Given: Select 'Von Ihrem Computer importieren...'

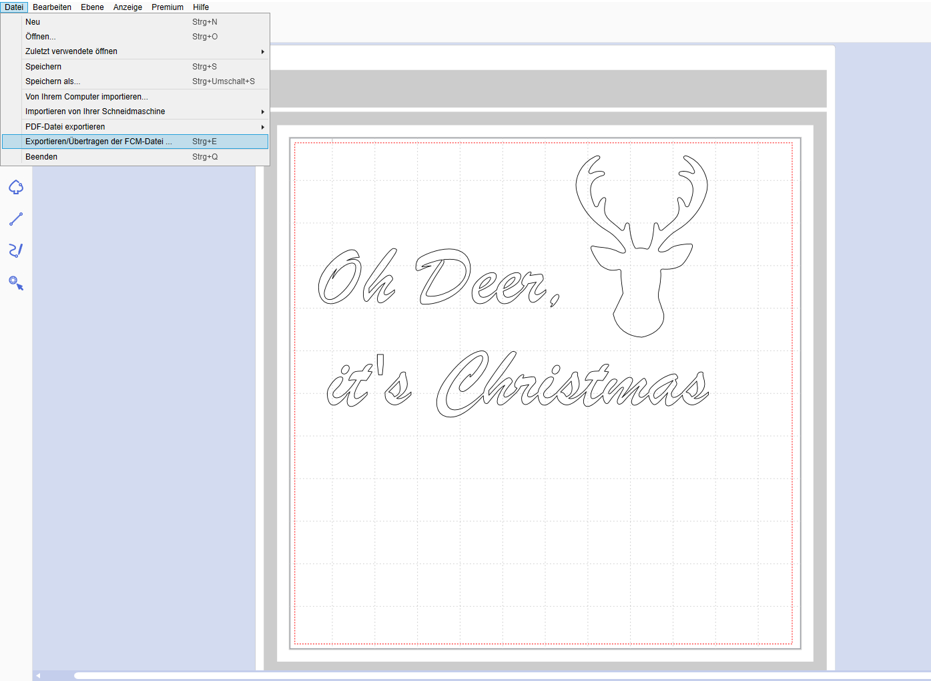Looking at the screenshot, I should click(x=87, y=97).
